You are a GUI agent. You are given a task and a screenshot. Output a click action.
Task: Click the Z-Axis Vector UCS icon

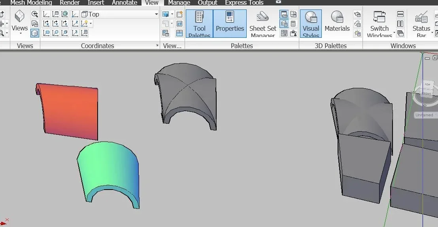tap(75, 24)
